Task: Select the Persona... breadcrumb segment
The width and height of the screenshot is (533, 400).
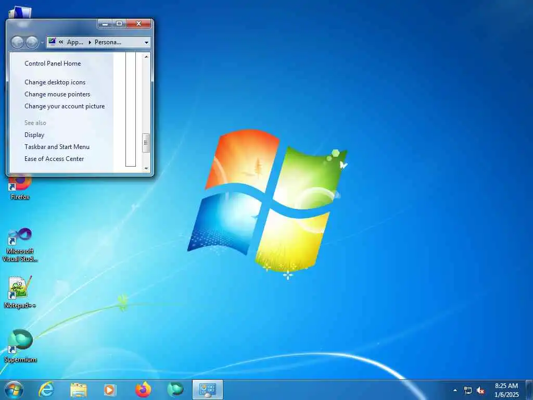Action: (108, 42)
